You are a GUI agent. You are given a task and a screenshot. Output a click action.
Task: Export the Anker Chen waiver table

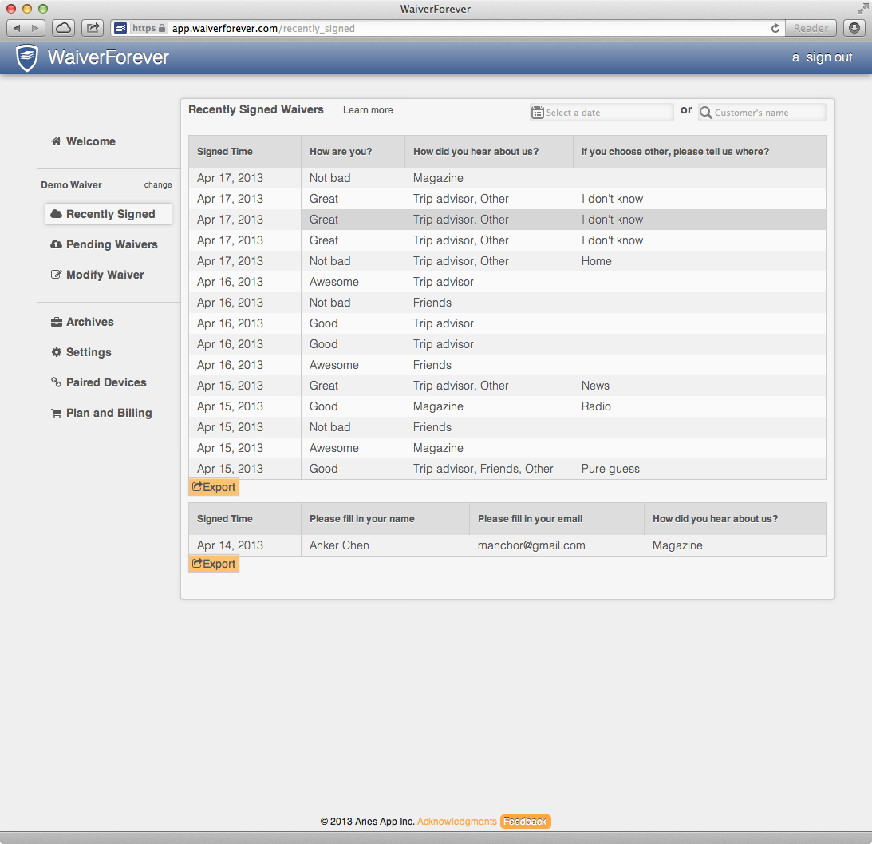coord(214,564)
